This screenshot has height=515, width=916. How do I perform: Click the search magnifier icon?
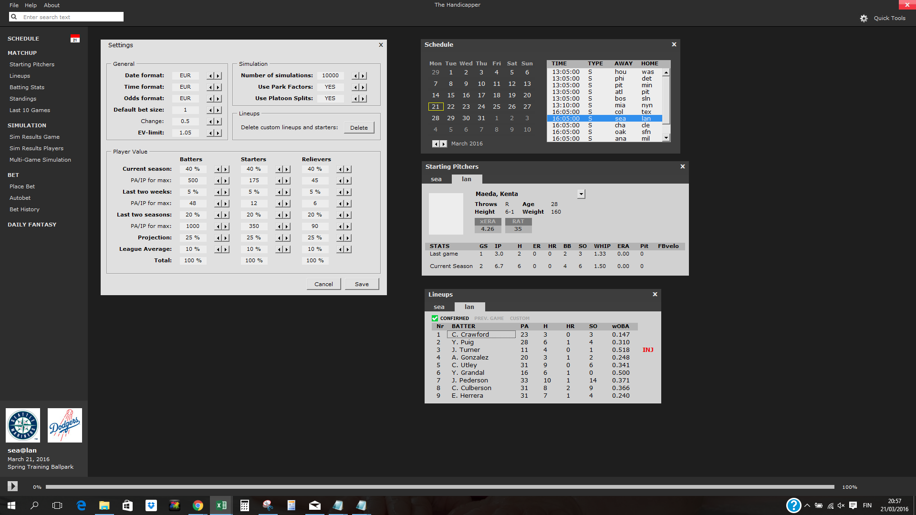click(14, 17)
